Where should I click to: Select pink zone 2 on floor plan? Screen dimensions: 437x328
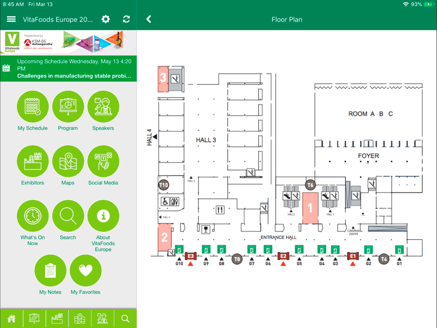click(x=164, y=237)
